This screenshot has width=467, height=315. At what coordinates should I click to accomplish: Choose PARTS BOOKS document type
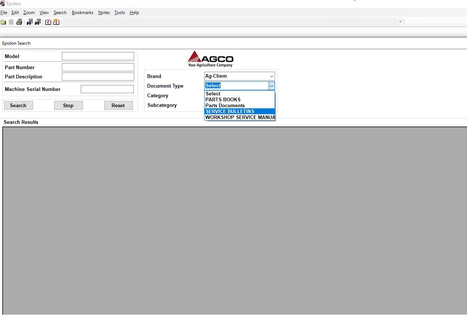(x=240, y=99)
